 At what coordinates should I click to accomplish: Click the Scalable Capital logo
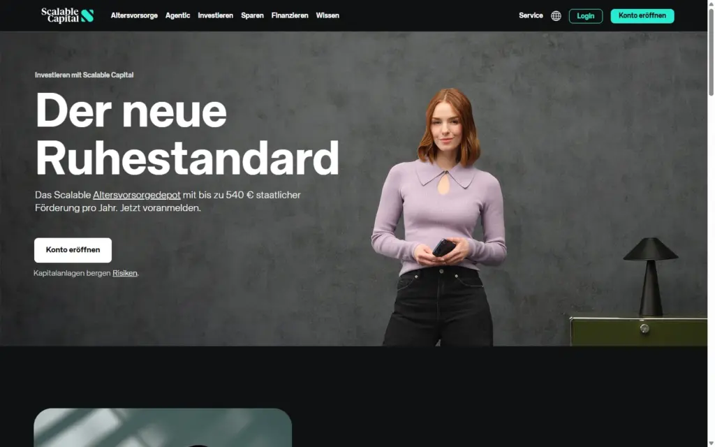tap(68, 15)
